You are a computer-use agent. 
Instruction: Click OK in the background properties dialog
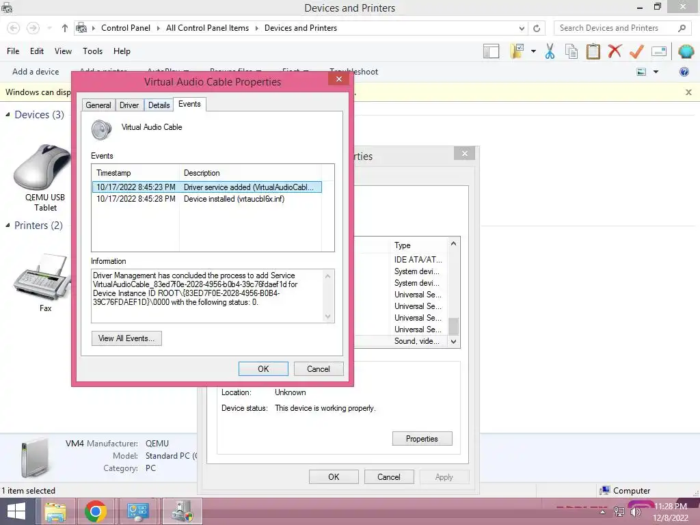[334, 476]
